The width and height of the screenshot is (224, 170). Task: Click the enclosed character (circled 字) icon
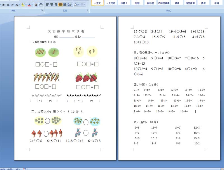coord(41,5)
